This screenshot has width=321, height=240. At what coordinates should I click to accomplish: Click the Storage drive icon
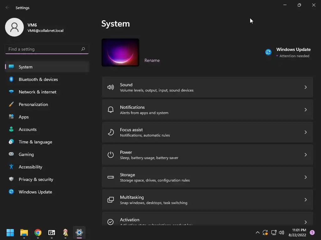point(111,177)
